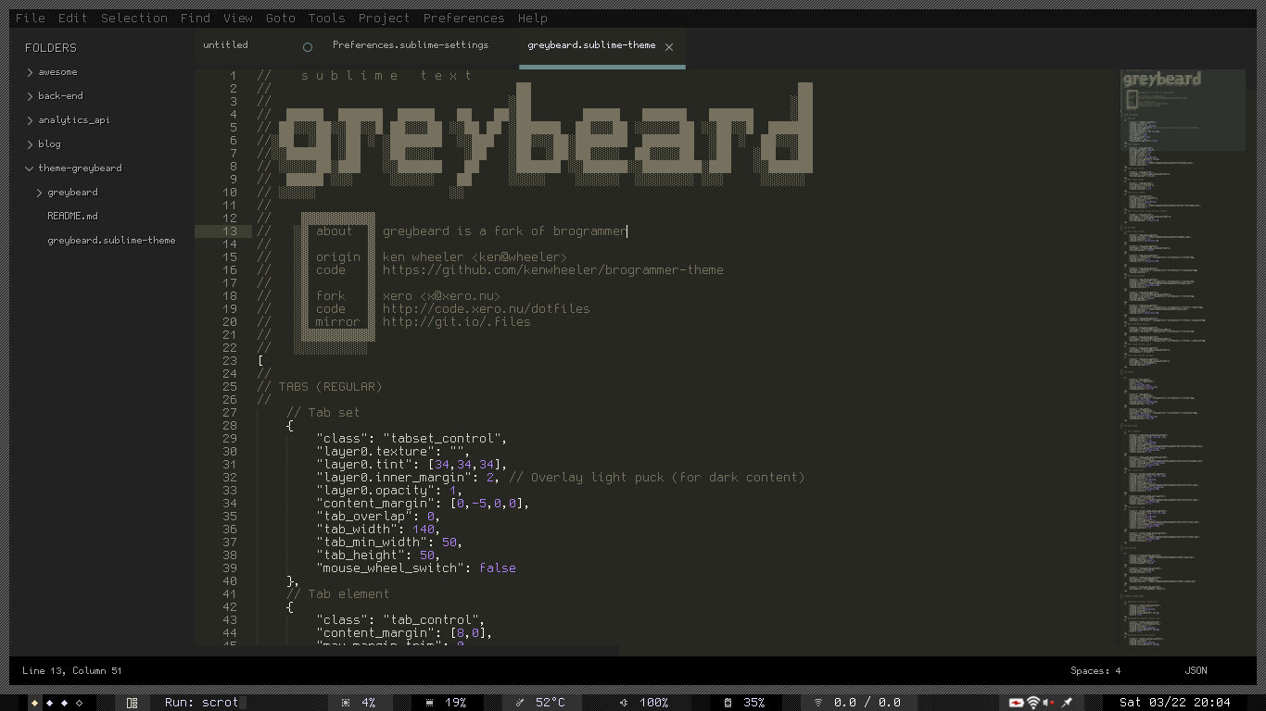Open greybeard.sublime-theme in sidebar
1266x711 pixels.
coord(111,240)
